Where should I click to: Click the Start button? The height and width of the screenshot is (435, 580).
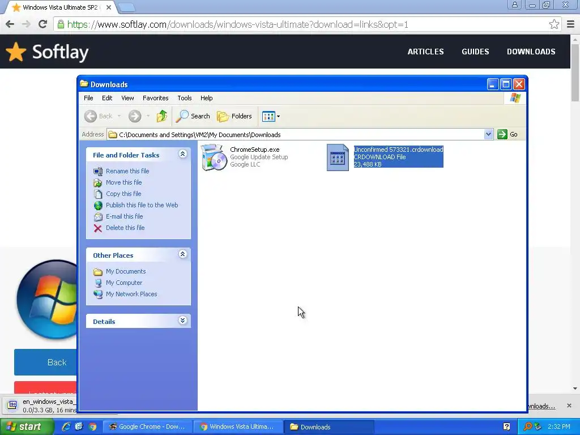27,427
